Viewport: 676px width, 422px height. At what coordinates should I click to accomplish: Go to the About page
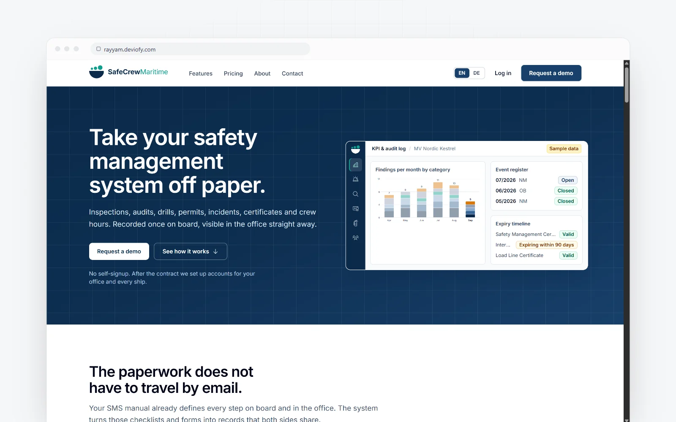(x=262, y=73)
